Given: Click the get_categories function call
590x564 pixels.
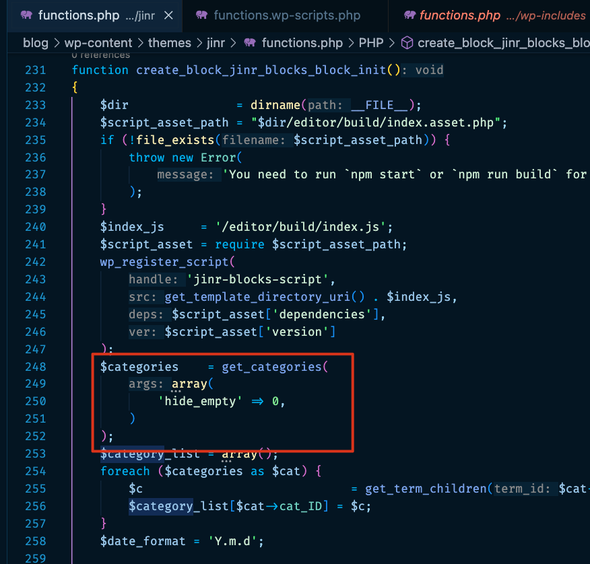Looking at the screenshot, I should pos(271,367).
